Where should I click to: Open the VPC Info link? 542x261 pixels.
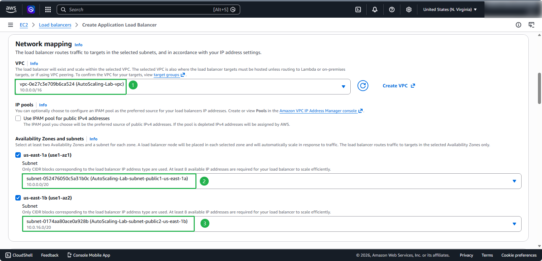34,64
